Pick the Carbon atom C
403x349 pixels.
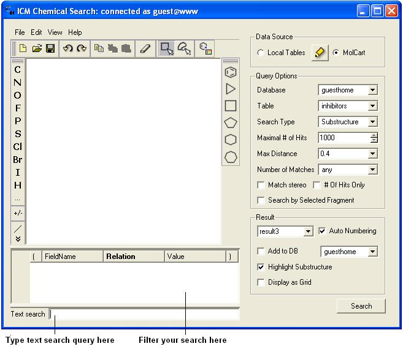pyautogui.click(x=17, y=70)
